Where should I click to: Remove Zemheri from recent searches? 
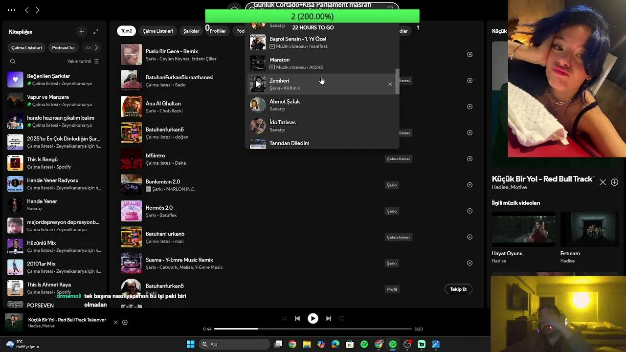tap(390, 84)
